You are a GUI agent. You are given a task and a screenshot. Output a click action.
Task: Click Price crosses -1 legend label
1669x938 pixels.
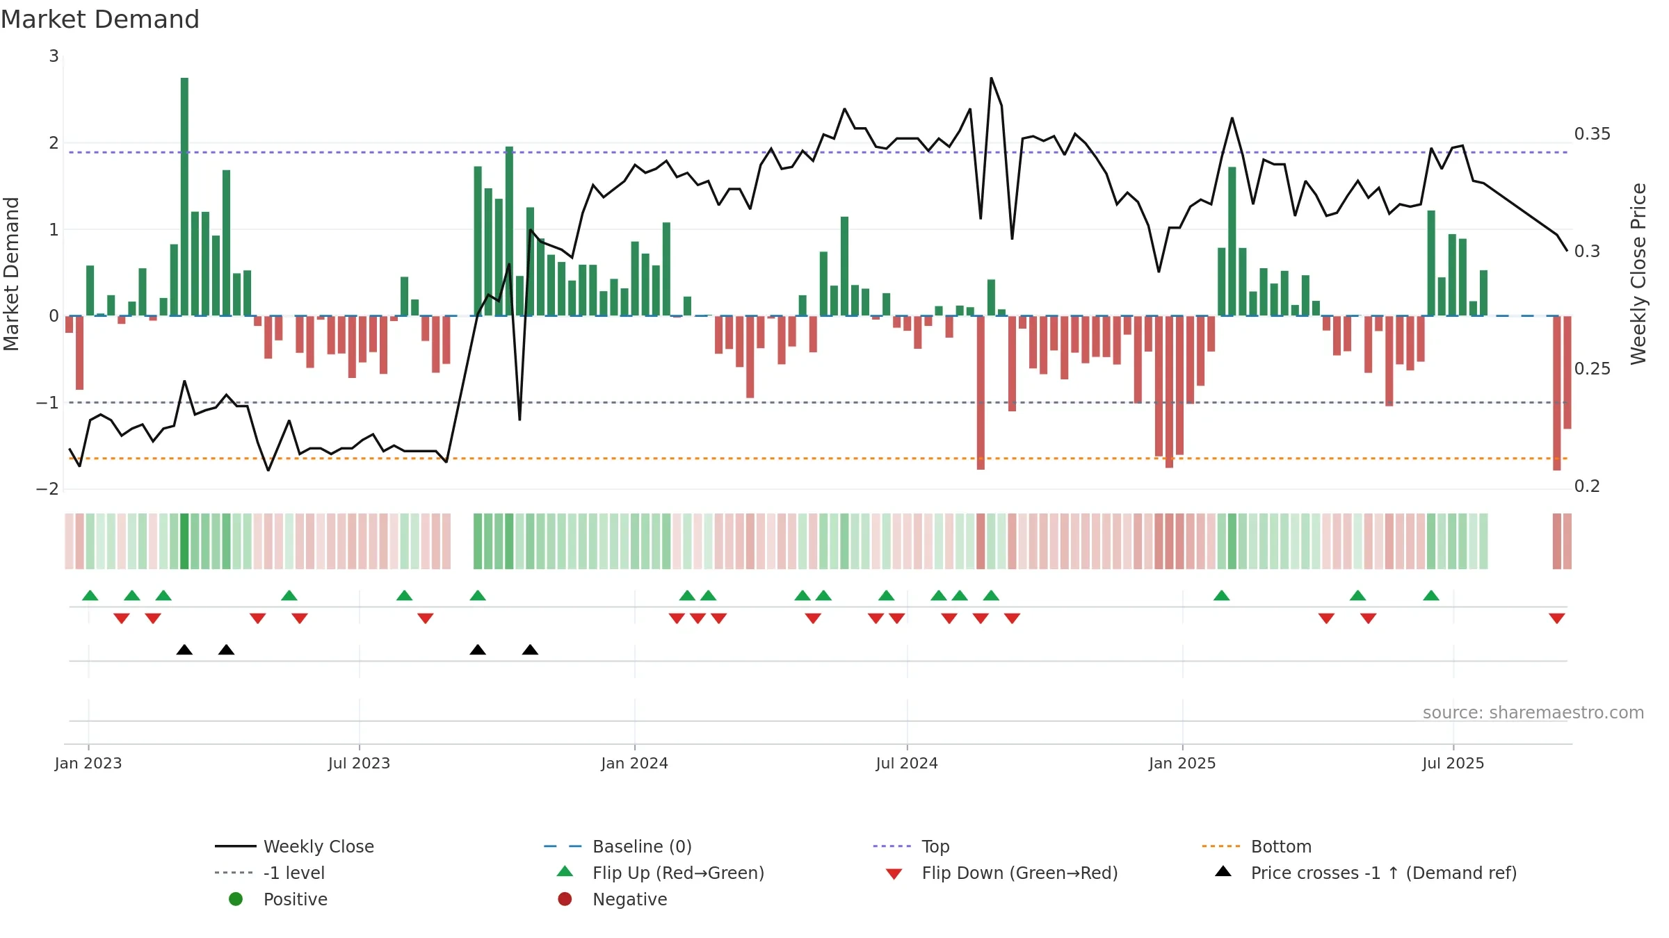(x=1383, y=873)
